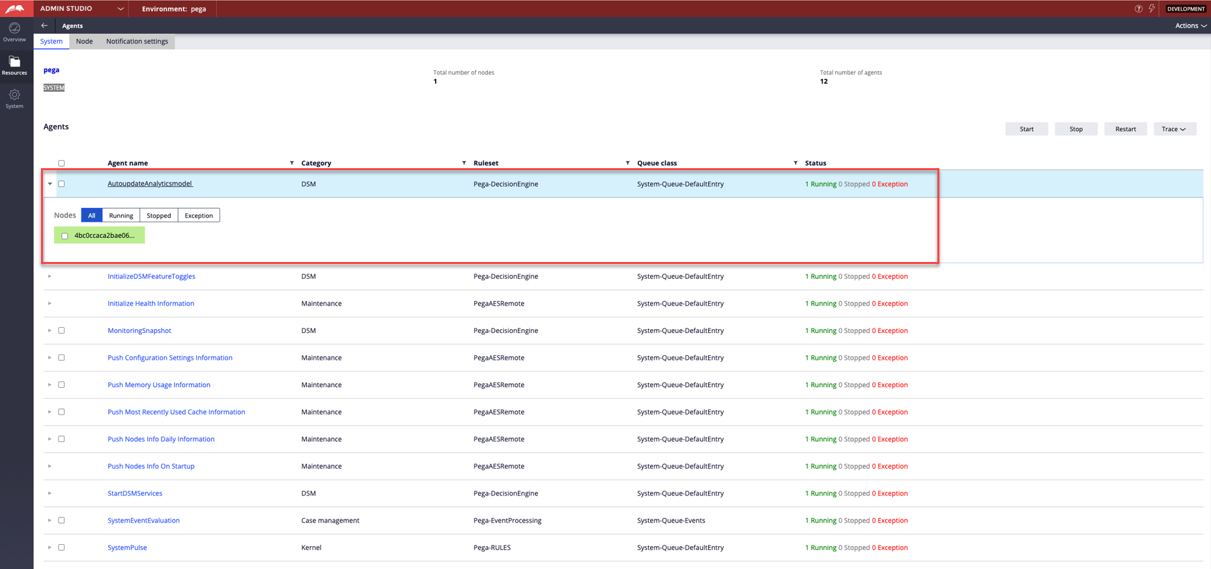
Task: Click the SYSTEM label badge
Action: pos(54,87)
